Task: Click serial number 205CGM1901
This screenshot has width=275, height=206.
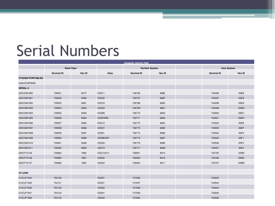Action: coord(26,98)
